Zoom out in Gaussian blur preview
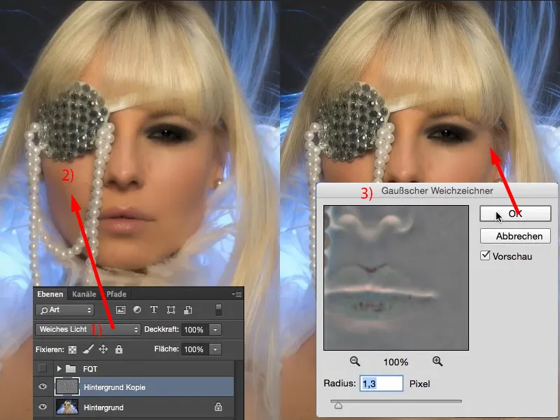The image size is (560, 420). (x=355, y=361)
